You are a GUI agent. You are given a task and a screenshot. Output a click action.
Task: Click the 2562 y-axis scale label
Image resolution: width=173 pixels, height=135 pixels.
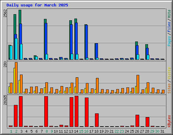click(5, 13)
